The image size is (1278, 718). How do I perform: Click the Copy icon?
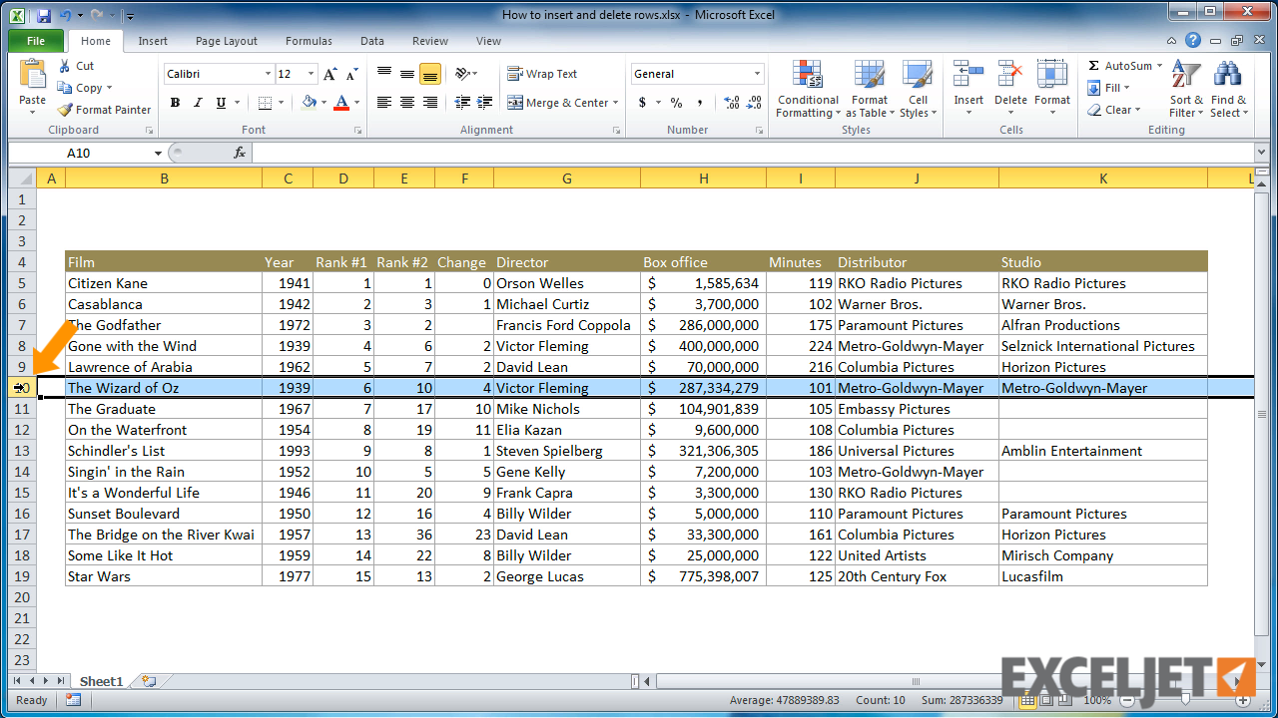click(65, 88)
